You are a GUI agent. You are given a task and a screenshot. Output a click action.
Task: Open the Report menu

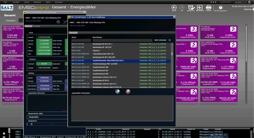(x=48, y=2)
